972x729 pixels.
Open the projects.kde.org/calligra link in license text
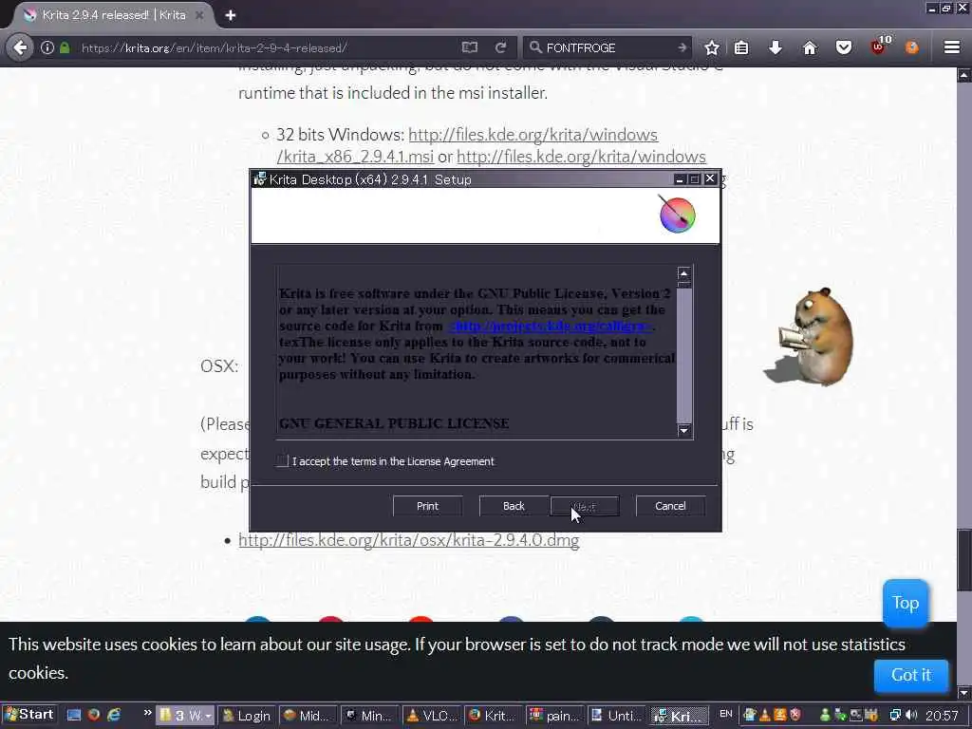click(550, 327)
